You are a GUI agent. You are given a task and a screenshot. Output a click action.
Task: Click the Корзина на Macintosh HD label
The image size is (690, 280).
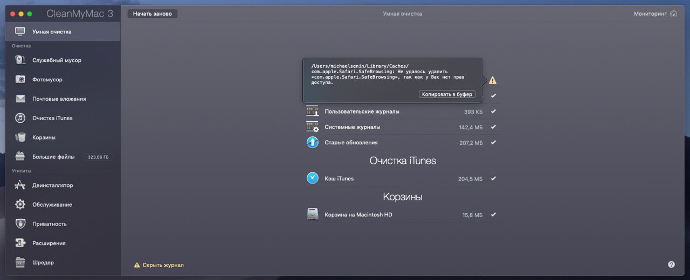point(358,215)
